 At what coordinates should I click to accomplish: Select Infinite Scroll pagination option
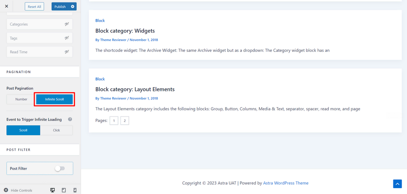pyautogui.click(x=54, y=99)
